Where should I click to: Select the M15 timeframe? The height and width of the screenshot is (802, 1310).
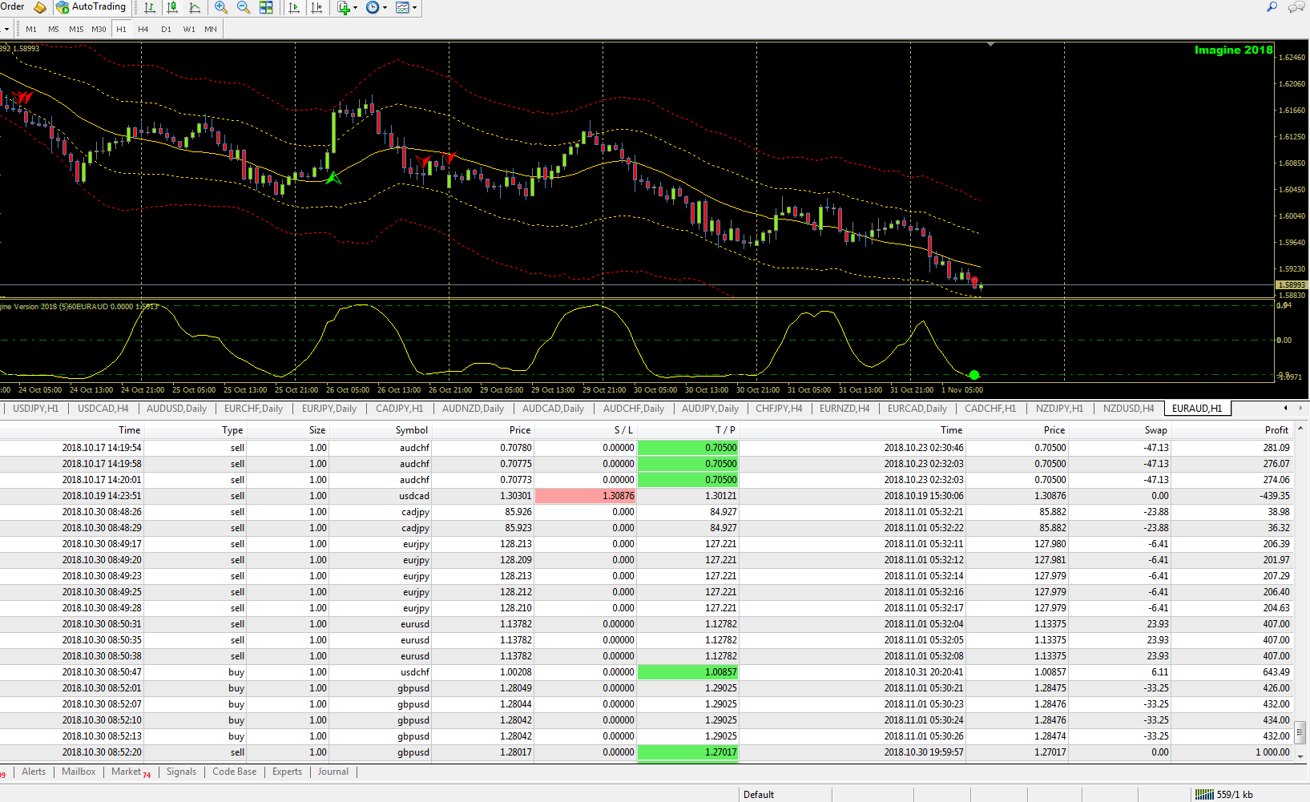click(x=76, y=29)
